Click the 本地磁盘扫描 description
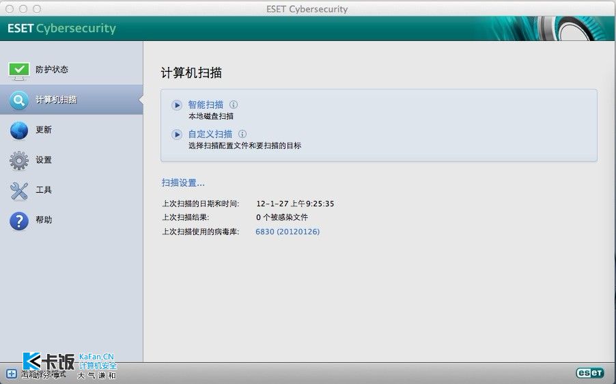This screenshot has height=384, width=616. click(211, 116)
